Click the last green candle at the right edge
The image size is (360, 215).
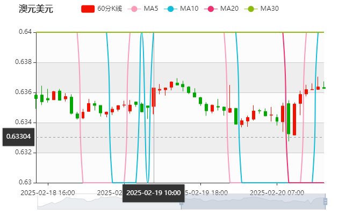pyautogui.click(x=323, y=87)
